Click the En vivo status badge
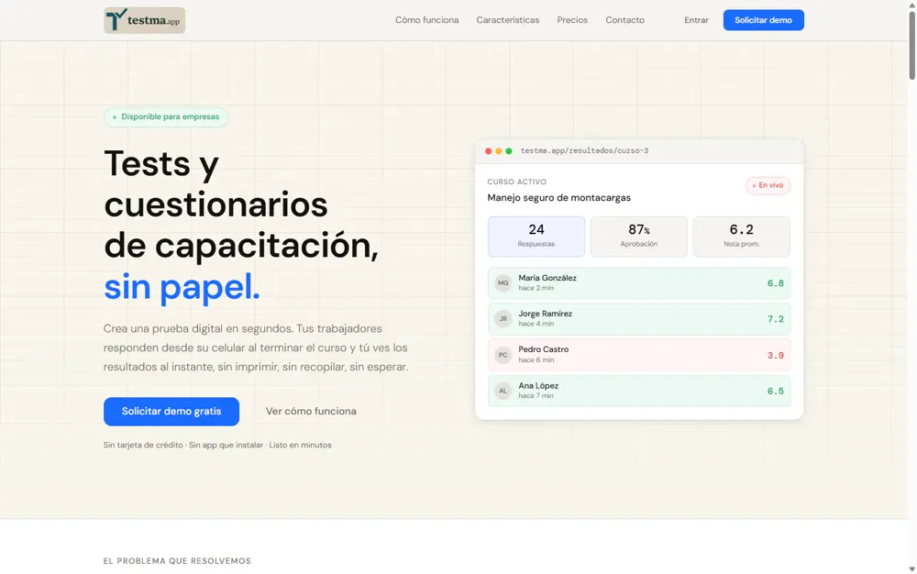This screenshot has width=917, height=574. 768,185
